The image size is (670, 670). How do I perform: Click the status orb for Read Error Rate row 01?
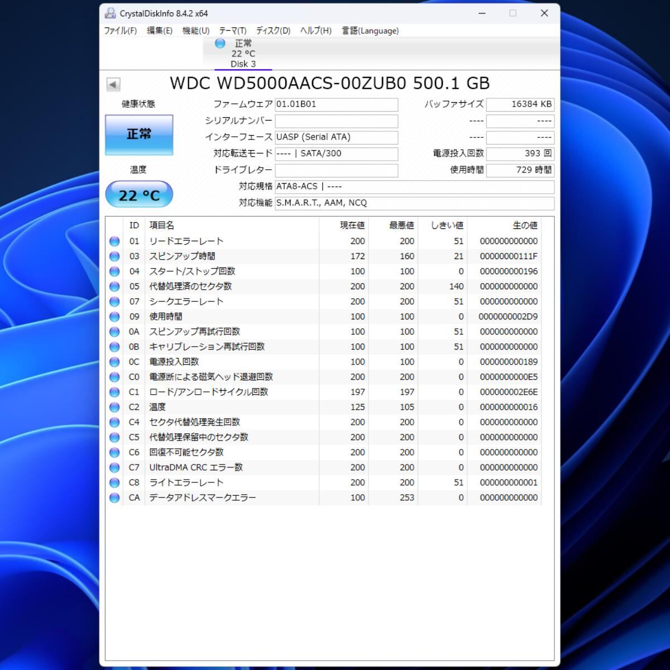click(x=114, y=241)
